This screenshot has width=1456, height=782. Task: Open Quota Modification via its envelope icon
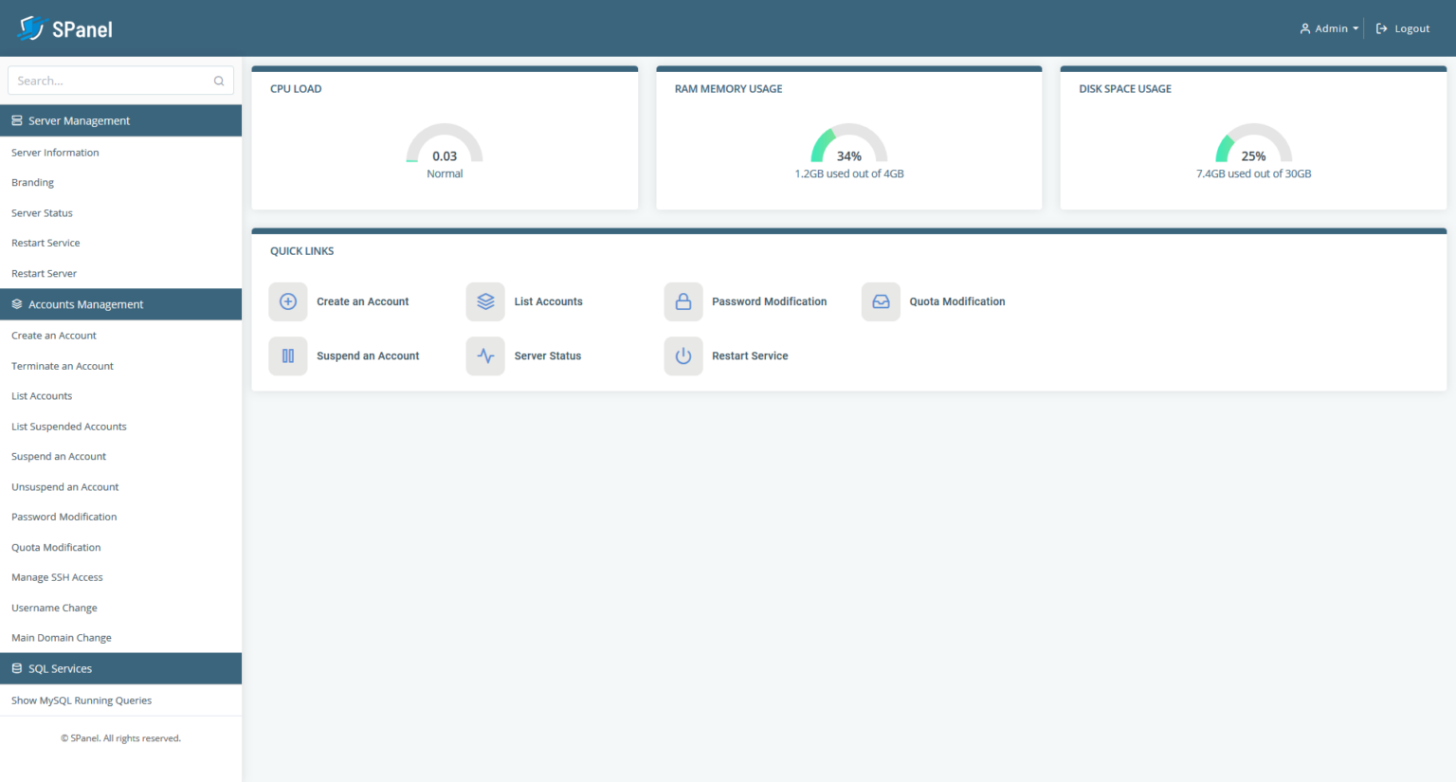coord(881,301)
